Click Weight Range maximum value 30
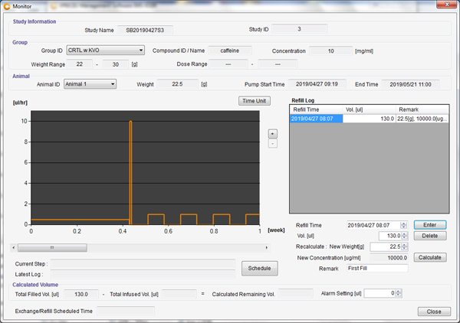Viewport: 460px width, 323px height. pos(115,64)
